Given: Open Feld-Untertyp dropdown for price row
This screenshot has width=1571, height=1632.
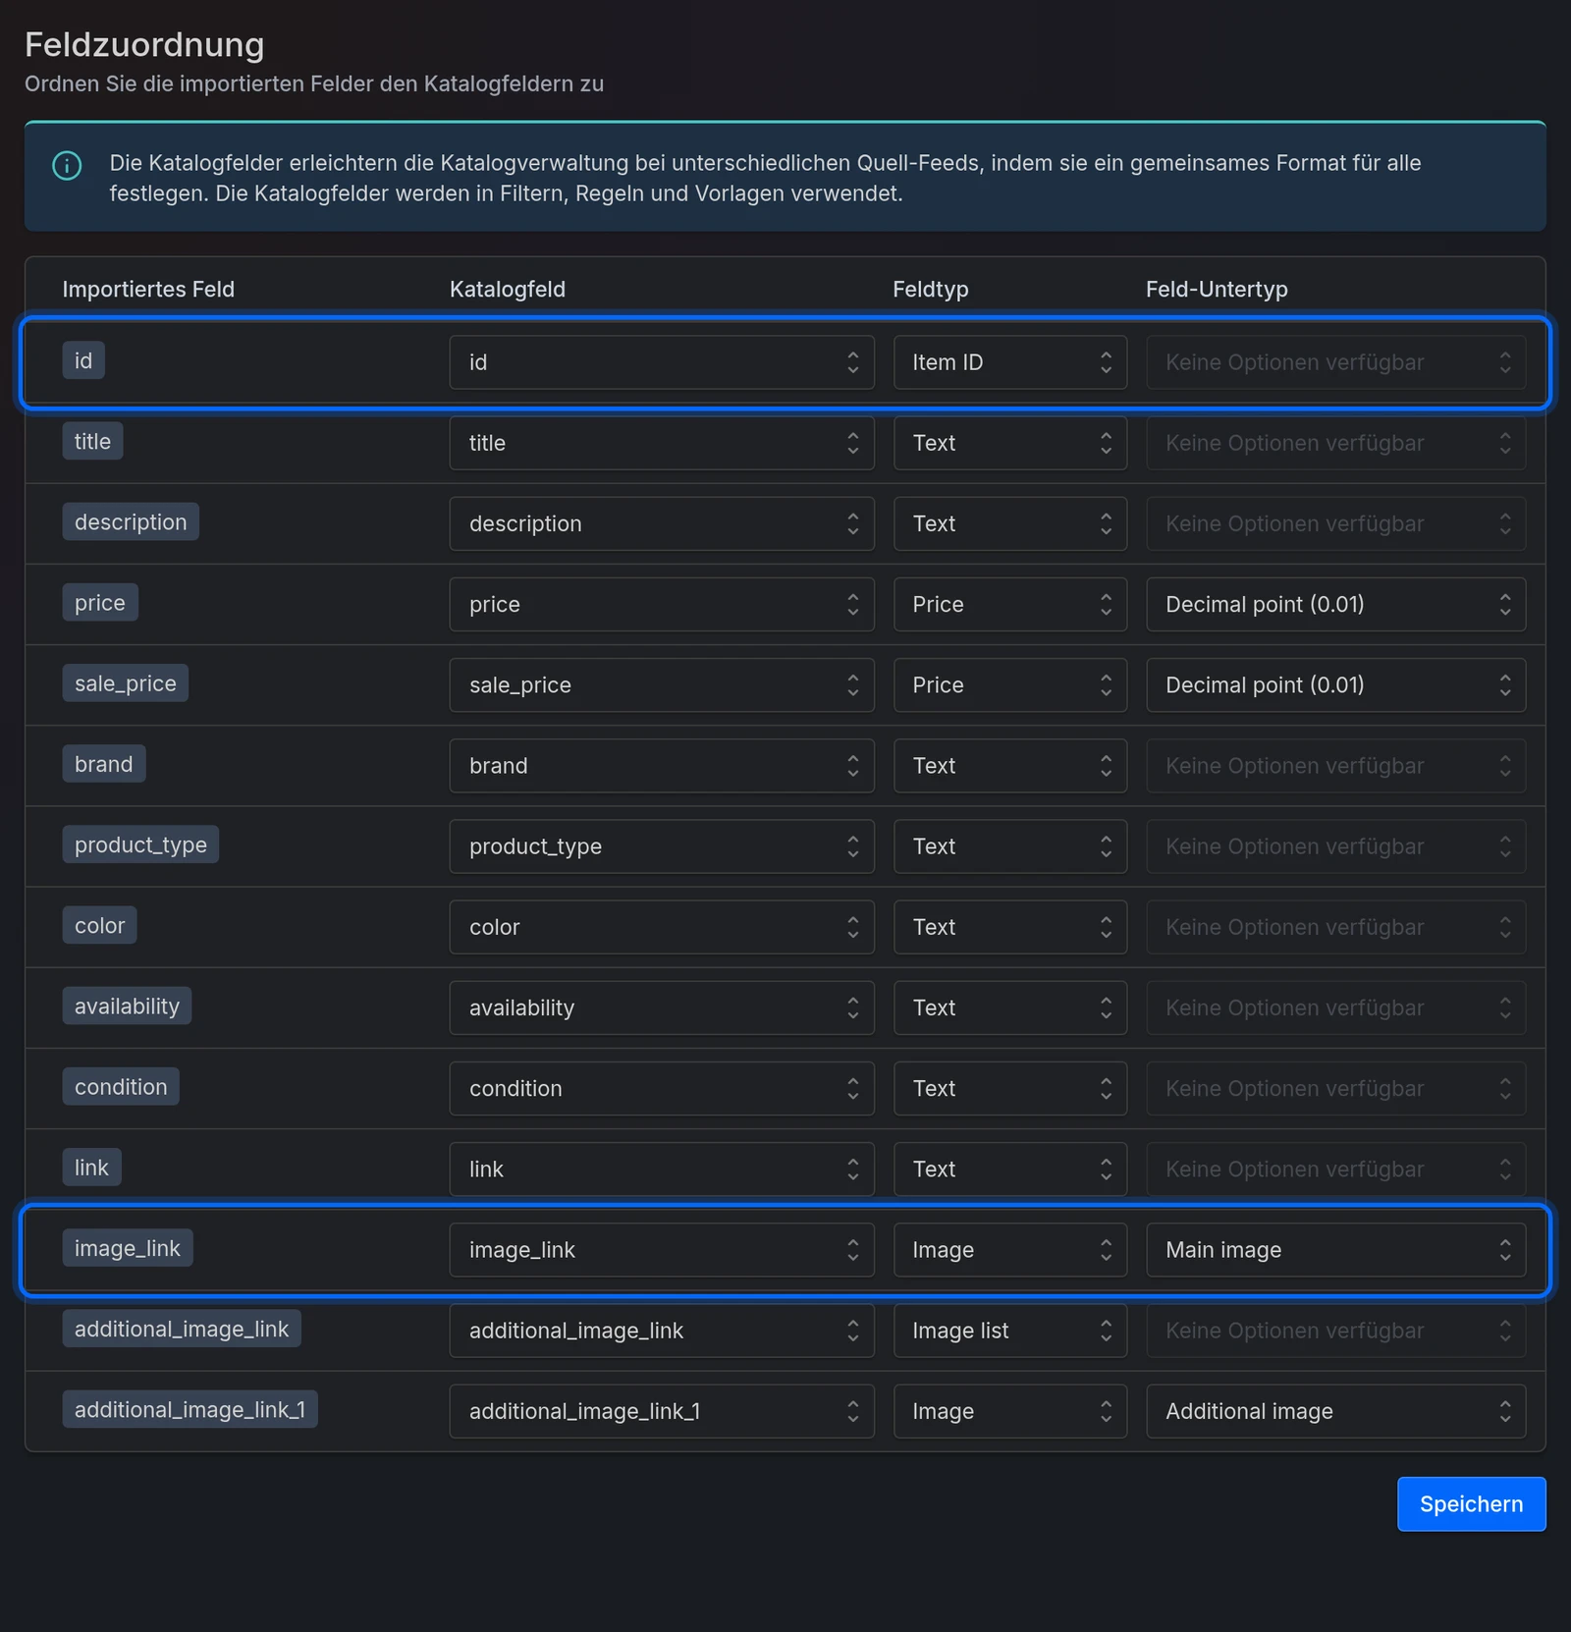Looking at the screenshot, I should pos(1336,604).
